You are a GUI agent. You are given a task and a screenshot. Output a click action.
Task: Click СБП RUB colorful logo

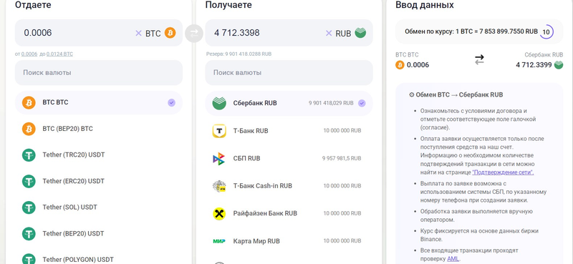[x=219, y=159]
